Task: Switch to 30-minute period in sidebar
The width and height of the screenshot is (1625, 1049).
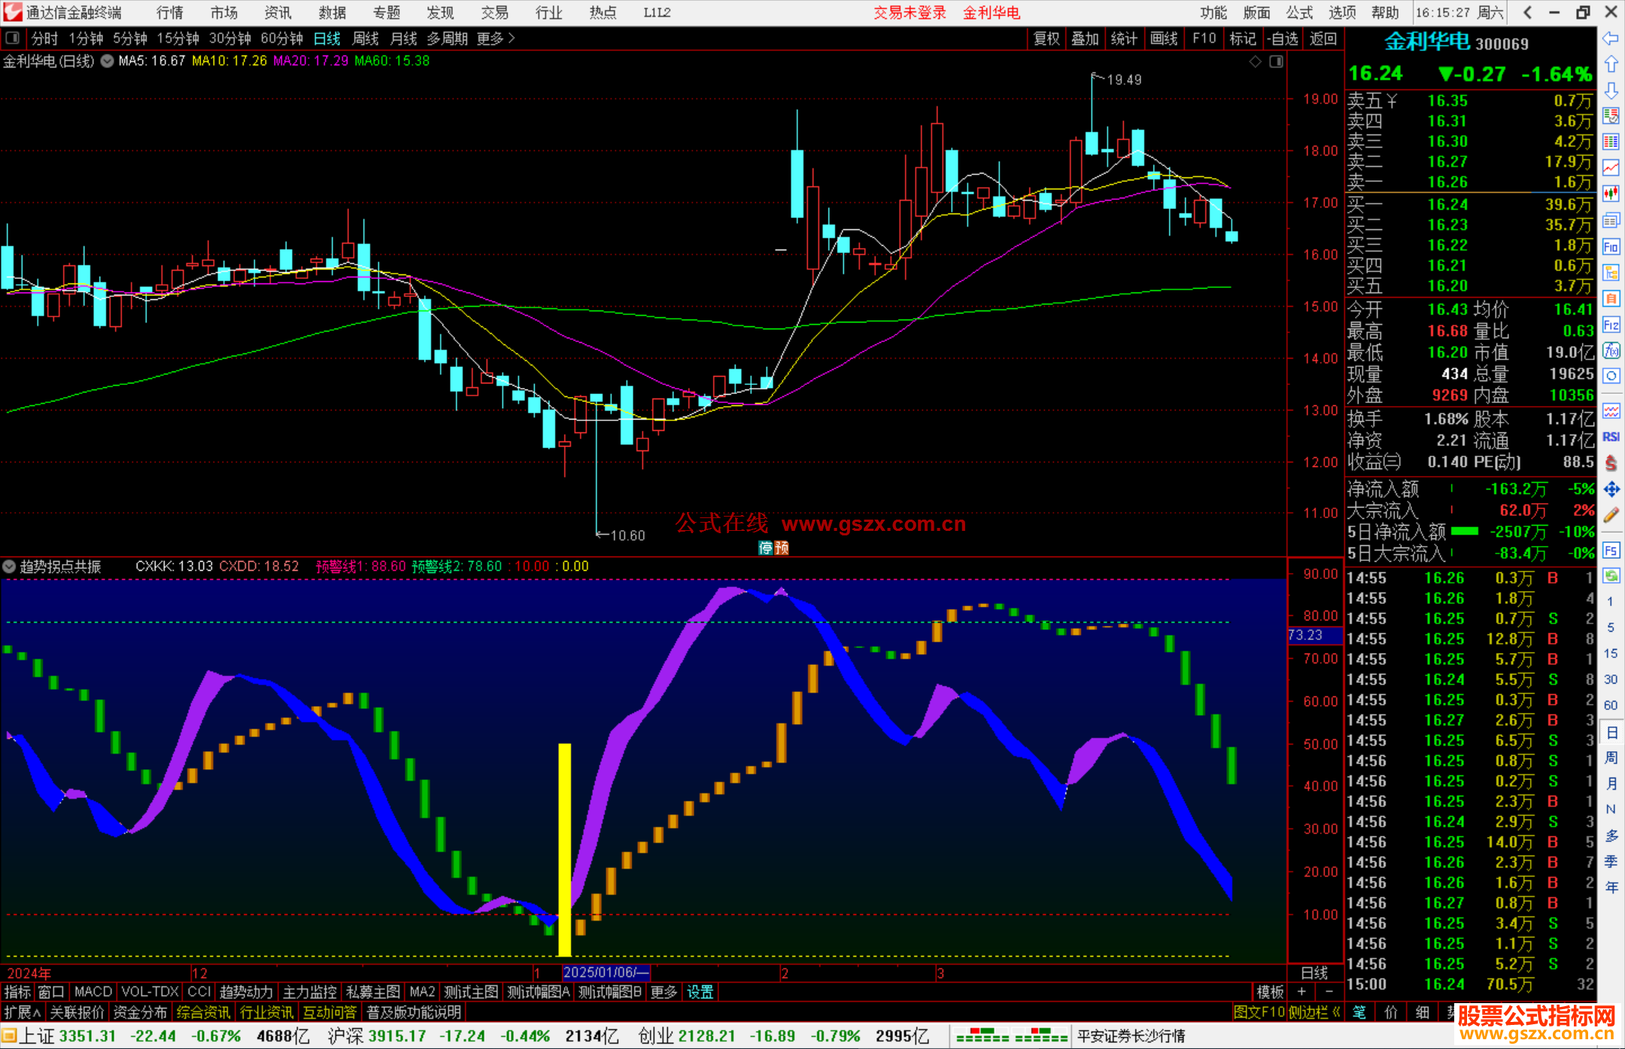Action: coord(1610,679)
